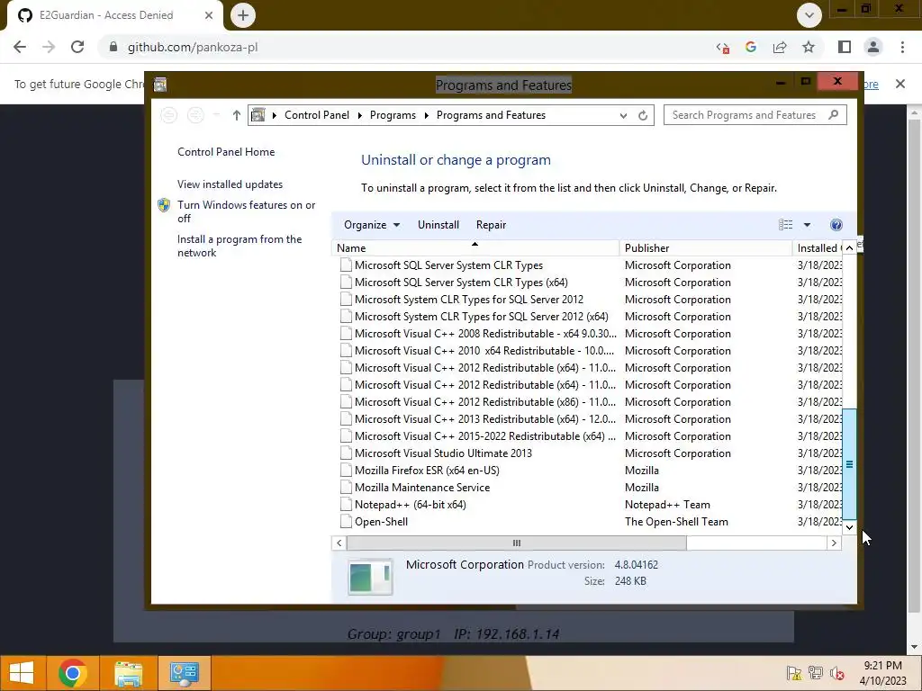
Task: Expand the address bar history dropdown
Action: pos(623,115)
